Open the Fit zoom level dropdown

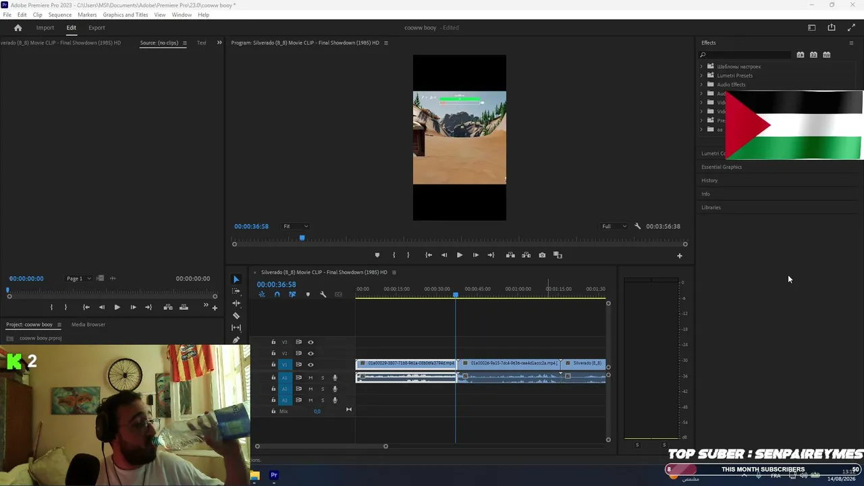296,226
